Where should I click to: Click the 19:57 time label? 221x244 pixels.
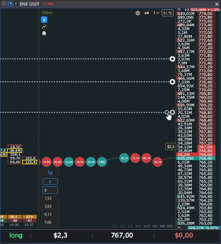point(29,225)
